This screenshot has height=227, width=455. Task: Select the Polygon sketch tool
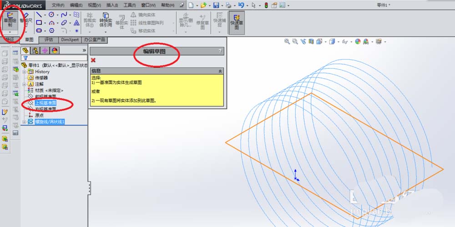(52, 30)
